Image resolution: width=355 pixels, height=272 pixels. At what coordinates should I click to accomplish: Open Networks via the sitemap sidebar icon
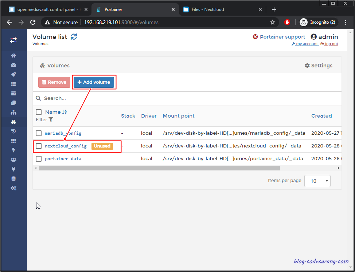point(13,113)
